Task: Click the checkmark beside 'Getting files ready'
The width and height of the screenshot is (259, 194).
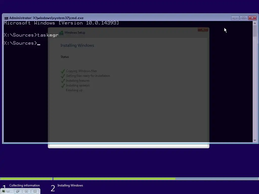Action: click(63, 76)
